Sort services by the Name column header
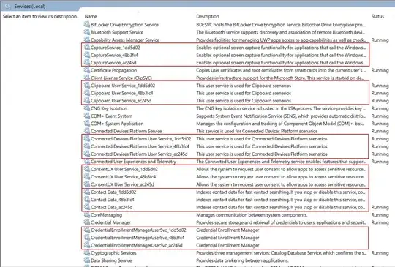395x267 pixels. pyautogui.click(x=91, y=16)
